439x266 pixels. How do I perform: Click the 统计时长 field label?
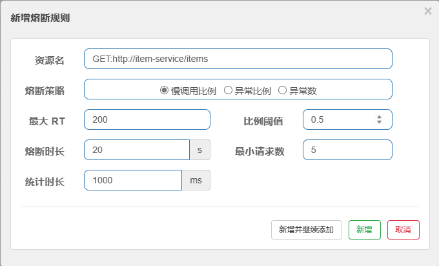(x=45, y=181)
